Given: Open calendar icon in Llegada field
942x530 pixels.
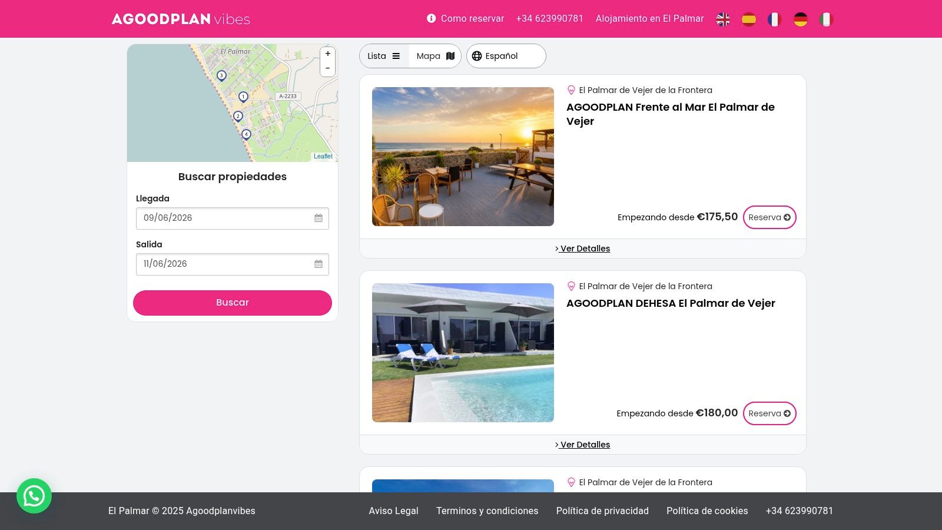Looking at the screenshot, I should [319, 218].
